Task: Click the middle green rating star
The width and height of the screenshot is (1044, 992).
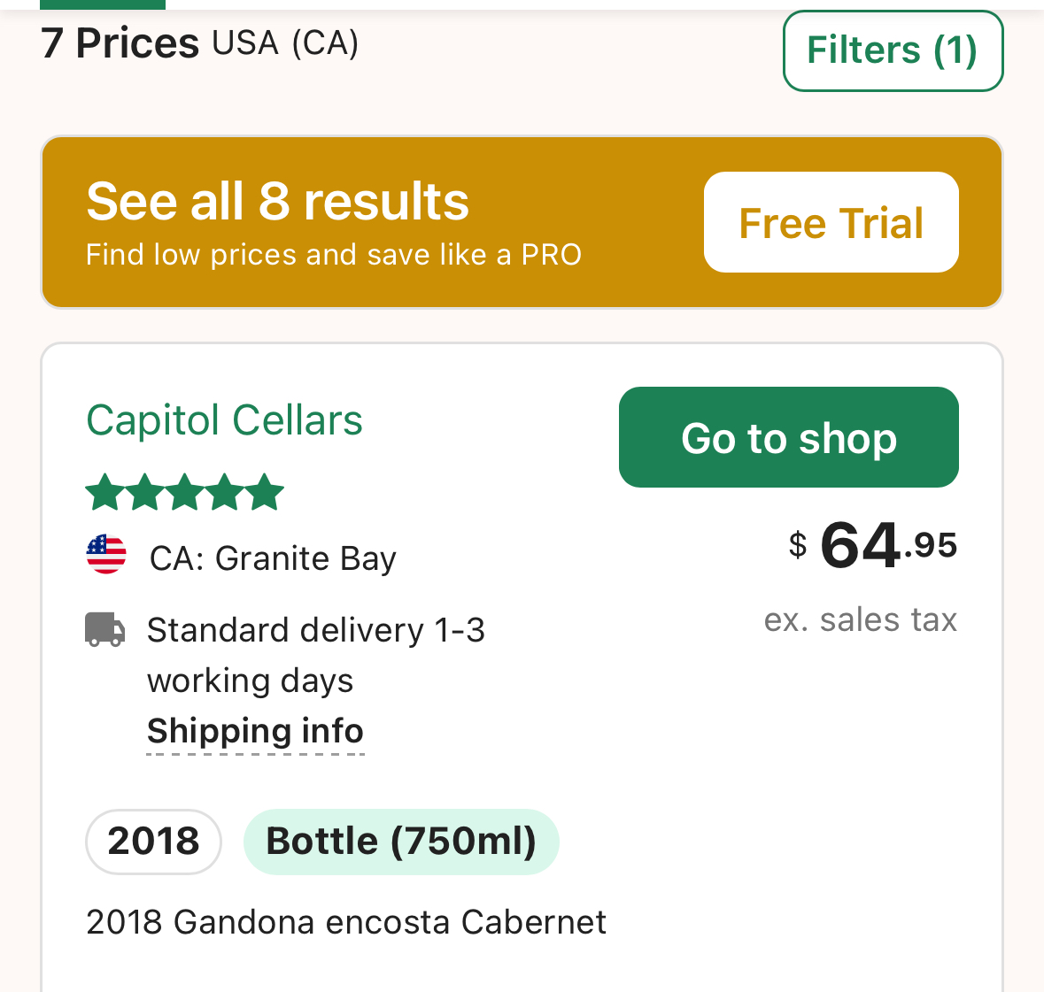Action: (184, 493)
